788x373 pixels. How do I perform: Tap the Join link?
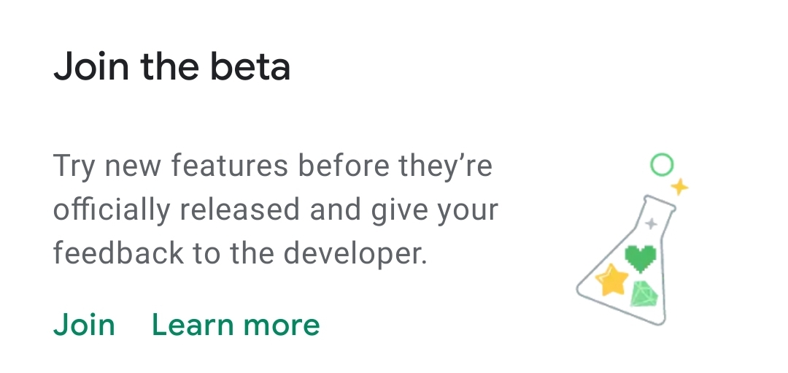(84, 325)
